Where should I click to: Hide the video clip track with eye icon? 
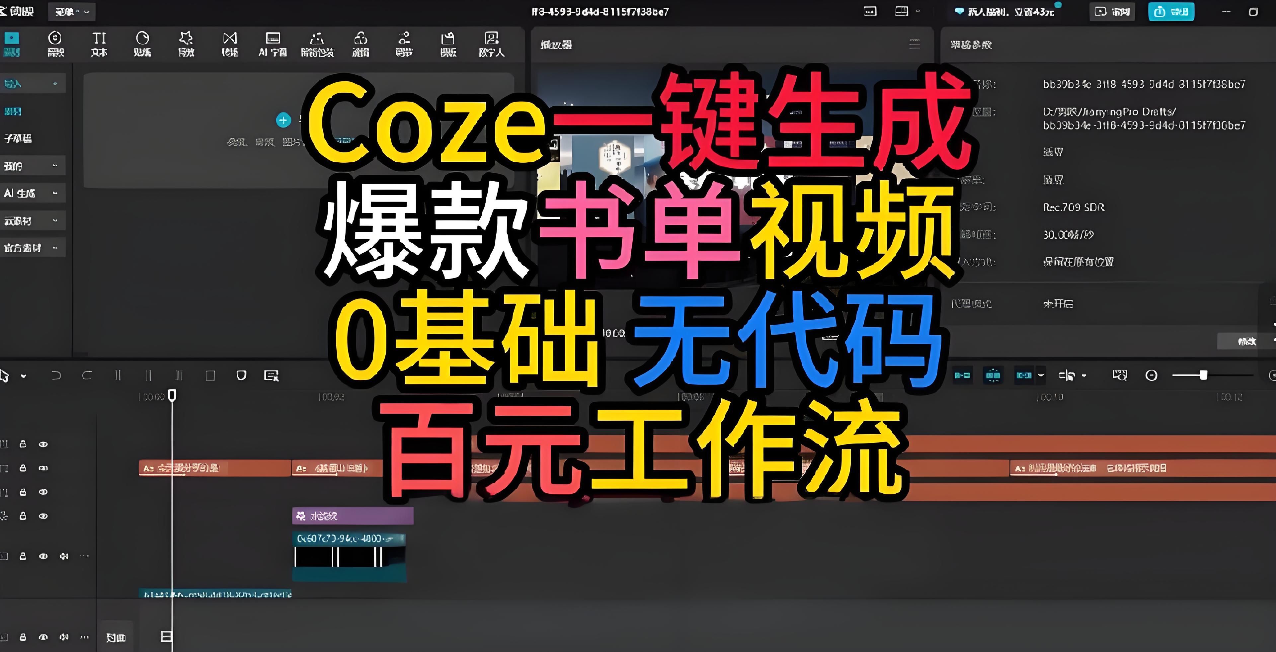pyautogui.click(x=43, y=556)
